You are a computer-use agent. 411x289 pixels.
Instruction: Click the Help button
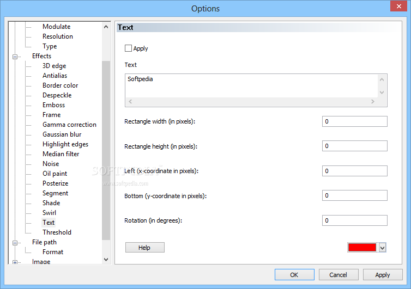tap(144, 248)
